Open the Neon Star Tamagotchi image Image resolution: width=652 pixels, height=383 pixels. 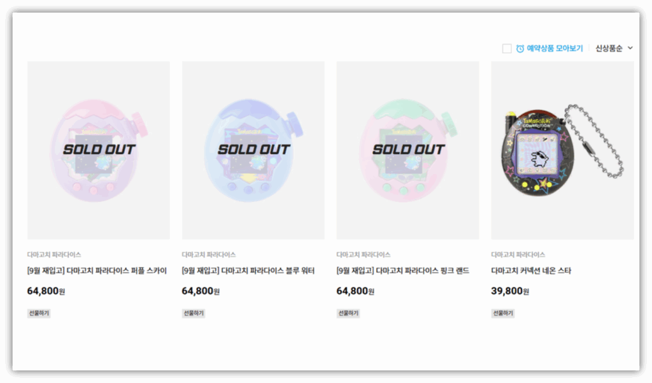pos(562,150)
